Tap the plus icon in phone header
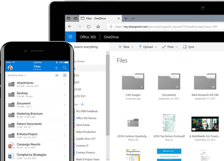Screen dimensions: 224x161 coord(56,68)
